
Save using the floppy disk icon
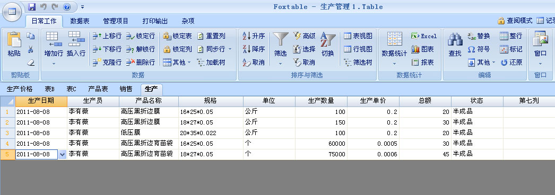pyautogui.click(x=32, y=6)
